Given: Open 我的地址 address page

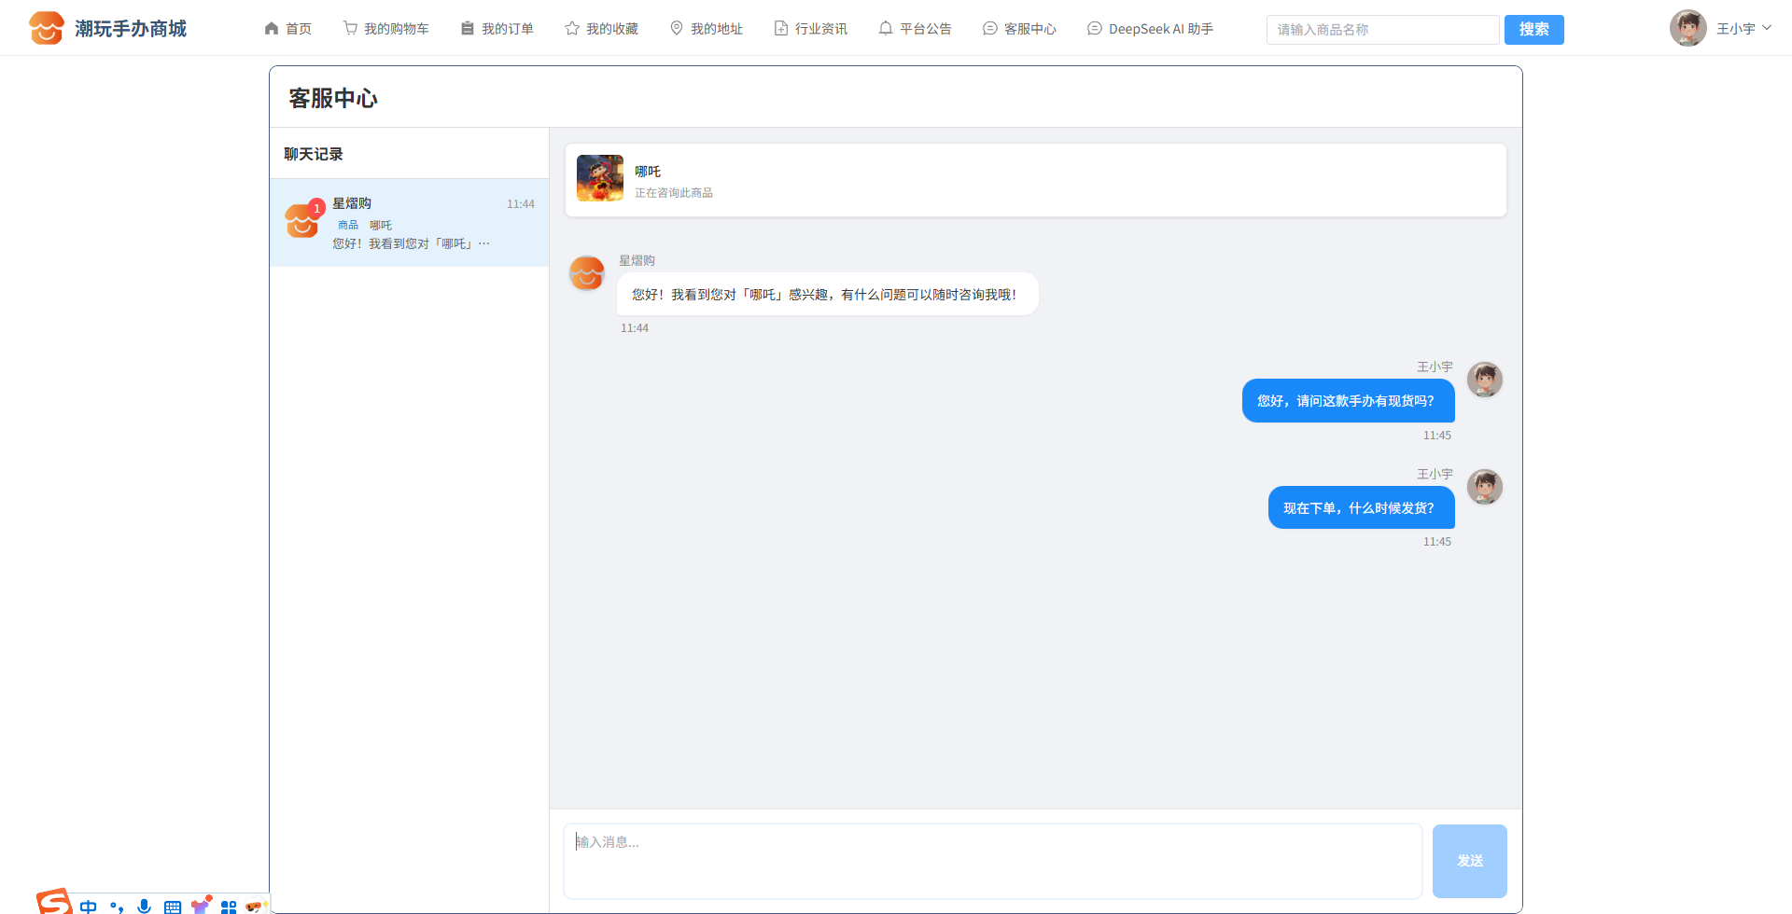Looking at the screenshot, I should coord(706,29).
